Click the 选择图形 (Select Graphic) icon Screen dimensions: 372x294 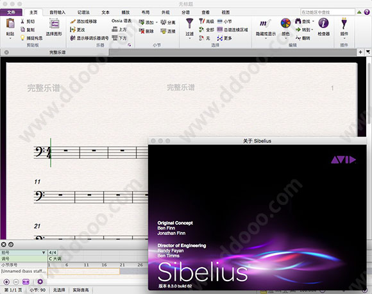[x=54, y=24]
